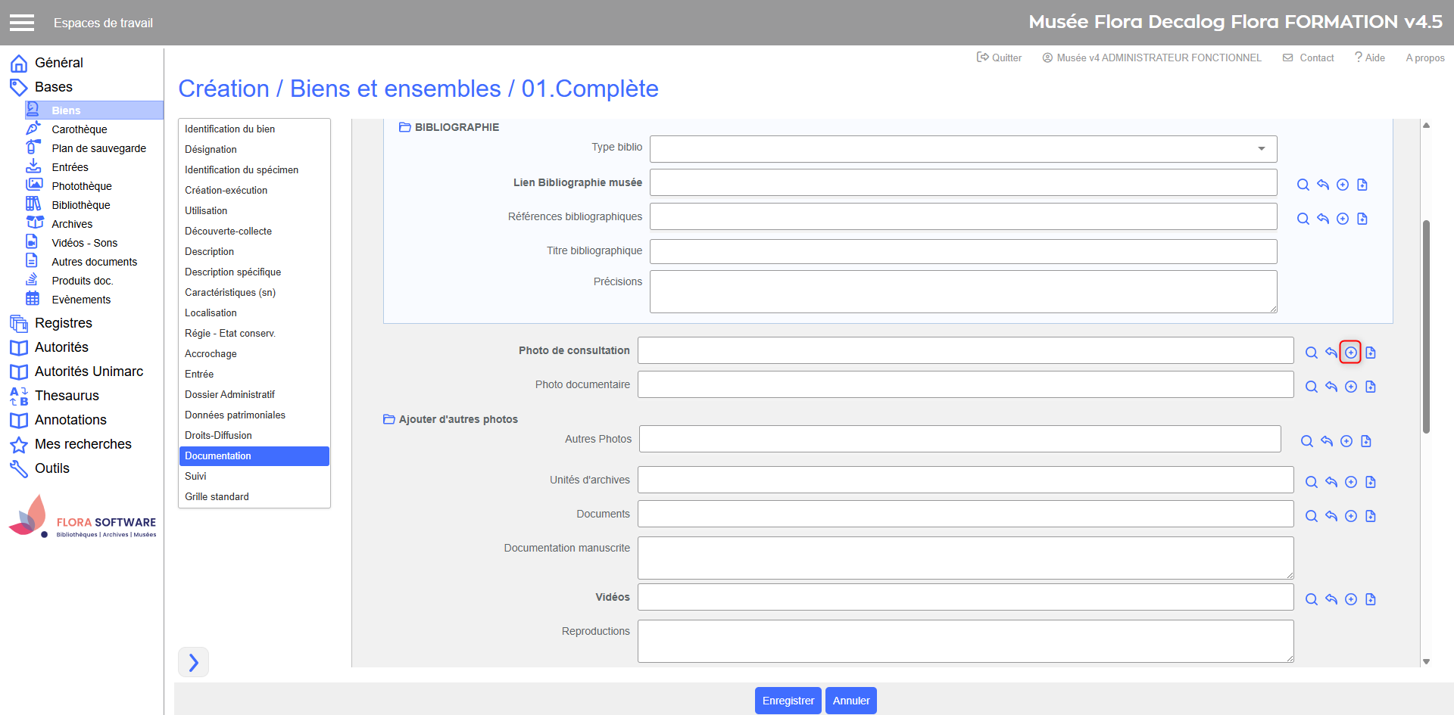Collapse the BIBLIOGRAPHIE section folder
This screenshot has height=715, width=1454.
[405, 127]
